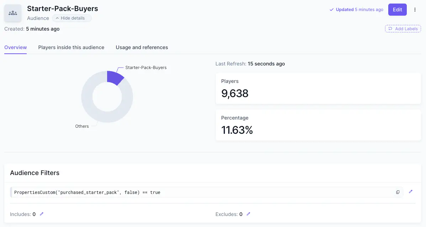Click the Starter-Pack-Buyers chart label
Viewport: 426px width, 227px height.
coord(146,68)
